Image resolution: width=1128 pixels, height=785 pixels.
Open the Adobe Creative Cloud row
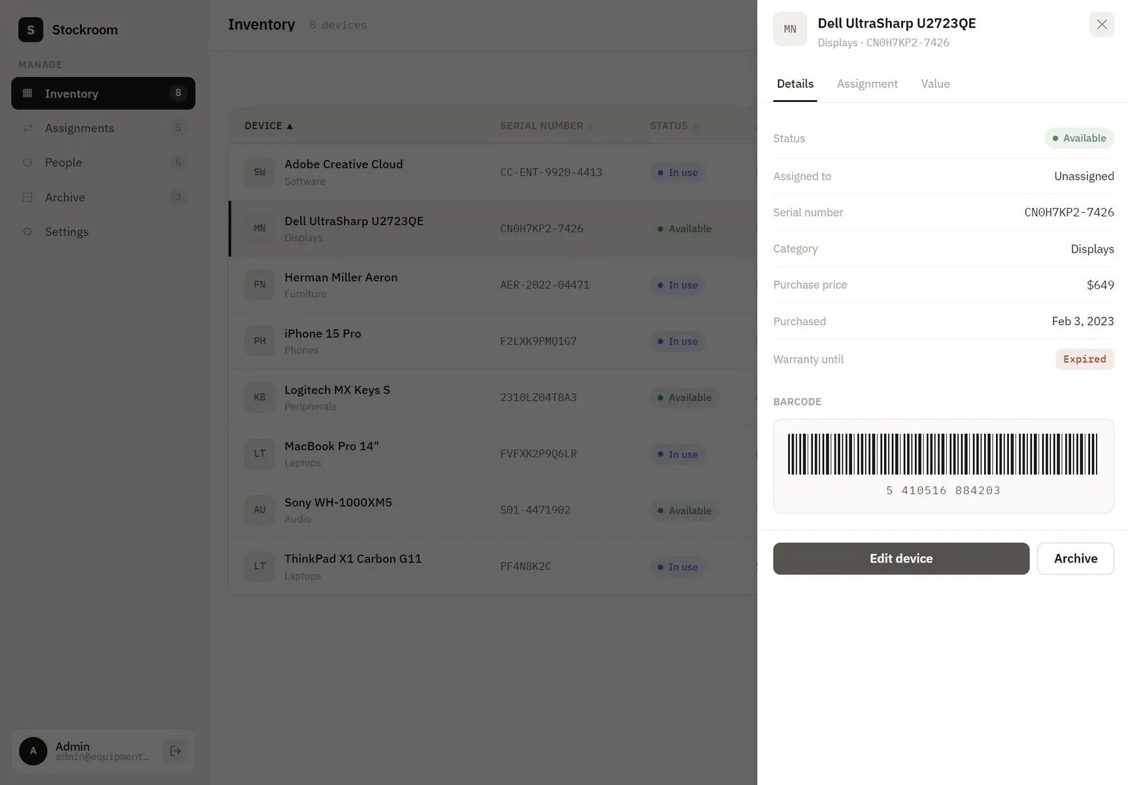tap(493, 172)
